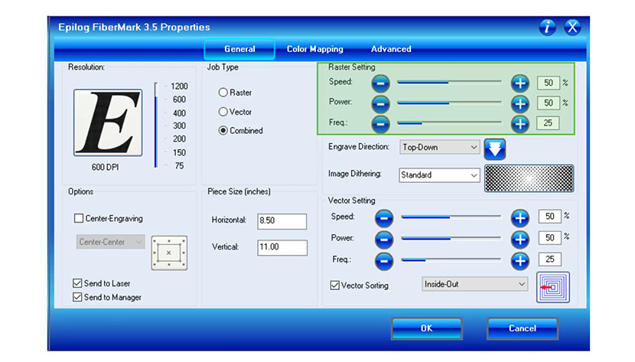Decrease Vector Speed with minus button
The height and width of the screenshot is (362, 635).
pos(385,218)
